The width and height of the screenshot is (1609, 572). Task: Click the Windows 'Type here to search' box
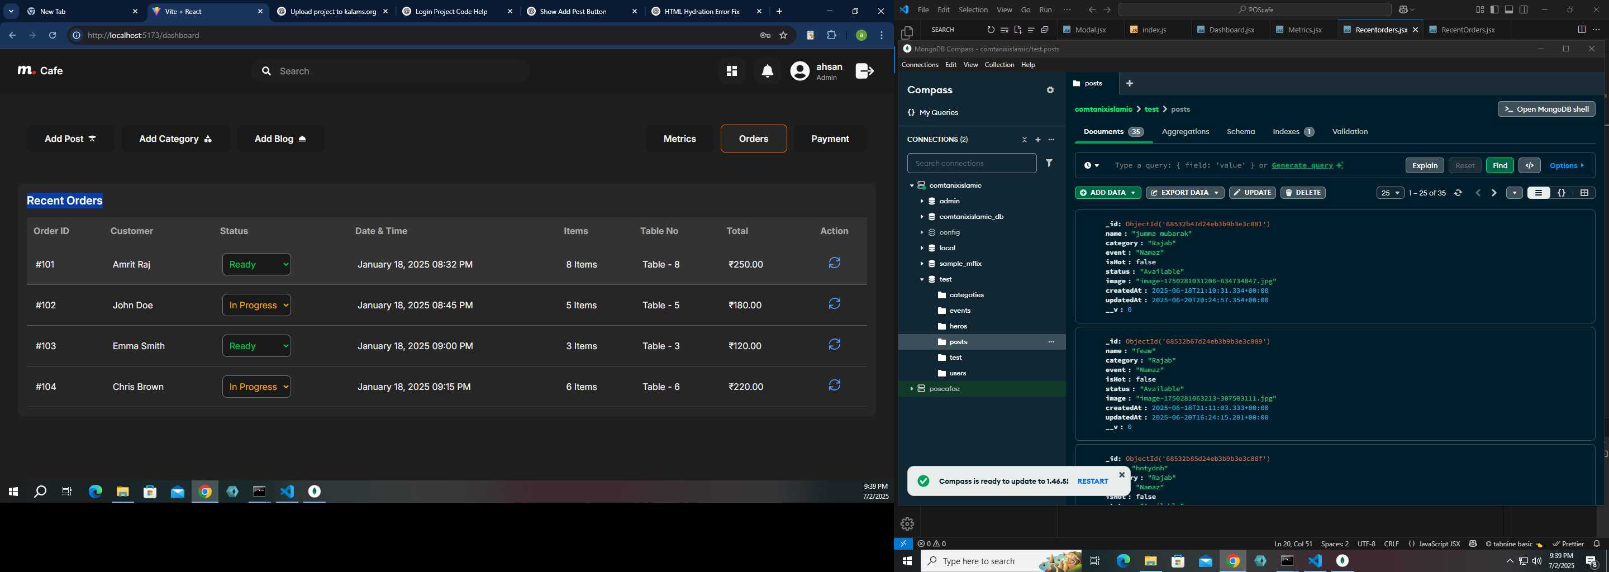(1002, 561)
